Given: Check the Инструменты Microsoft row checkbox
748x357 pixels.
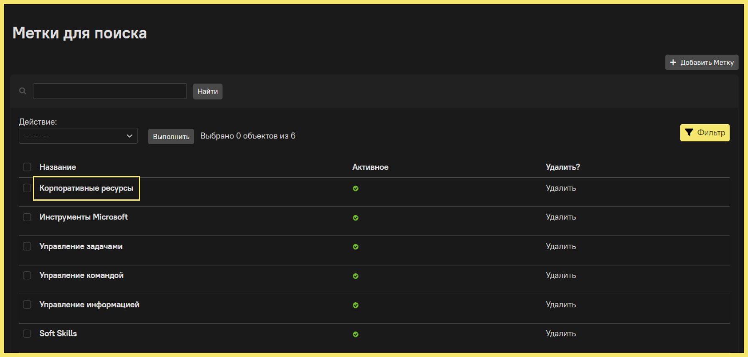Looking at the screenshot, I should click(x=27, y=217).
